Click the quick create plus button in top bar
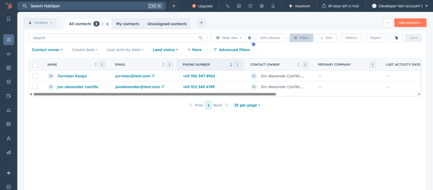 click(174, 6)
